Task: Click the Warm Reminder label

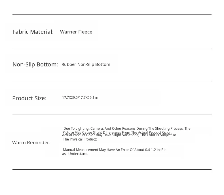Action: coord(31,142)
